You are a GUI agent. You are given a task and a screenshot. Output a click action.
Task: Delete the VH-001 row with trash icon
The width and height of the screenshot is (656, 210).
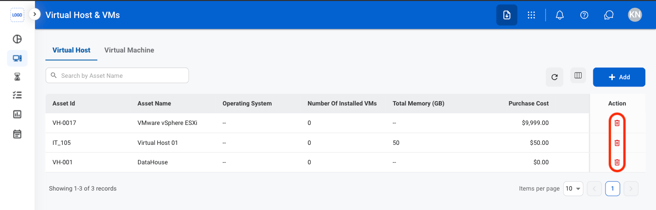pos(617,162)
